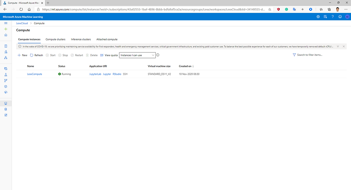Click the browser home button
351x190 pixels.
(x=29, y=9)
